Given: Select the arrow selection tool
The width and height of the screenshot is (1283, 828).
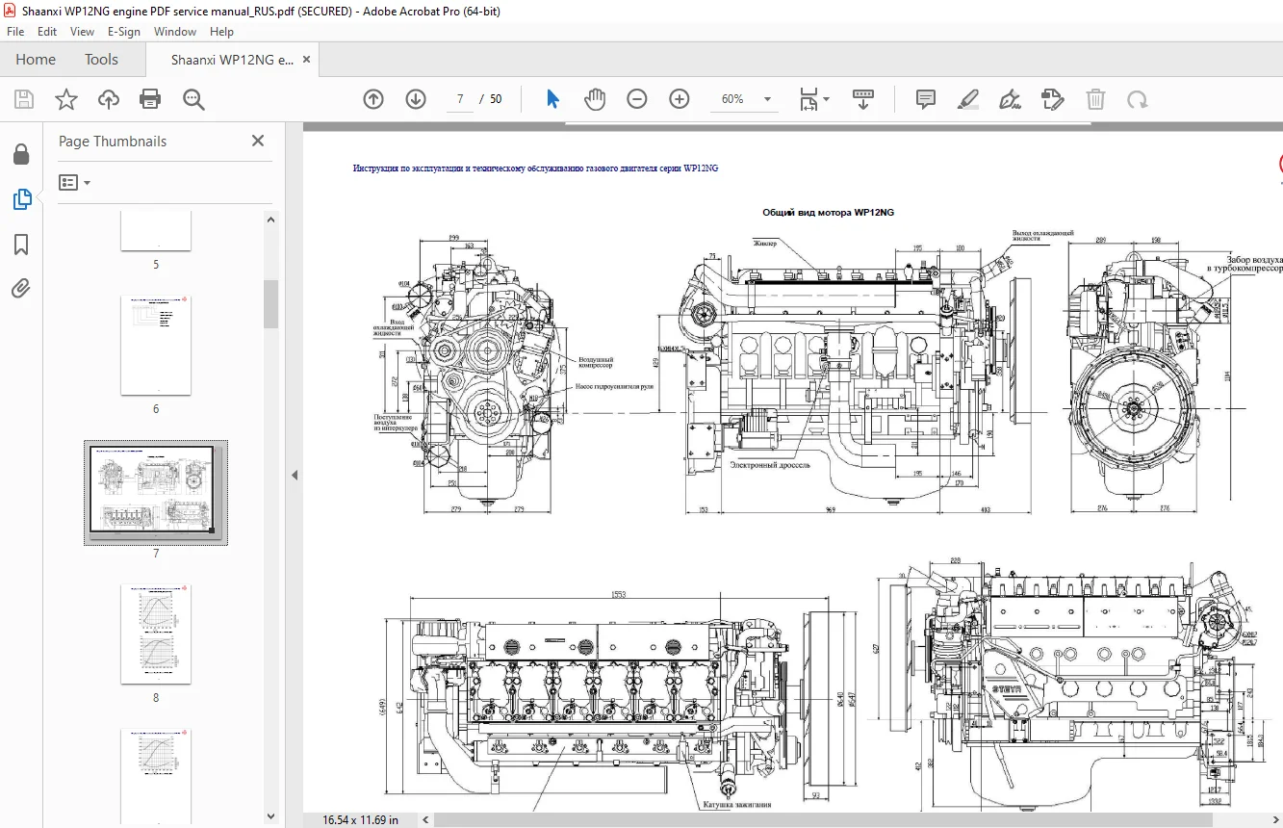Looking at the screenshot, I should click(x=552, y=99).
